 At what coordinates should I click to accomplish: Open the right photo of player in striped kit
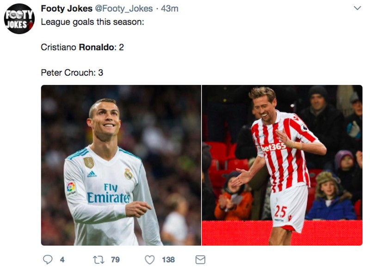pos(282,165)
